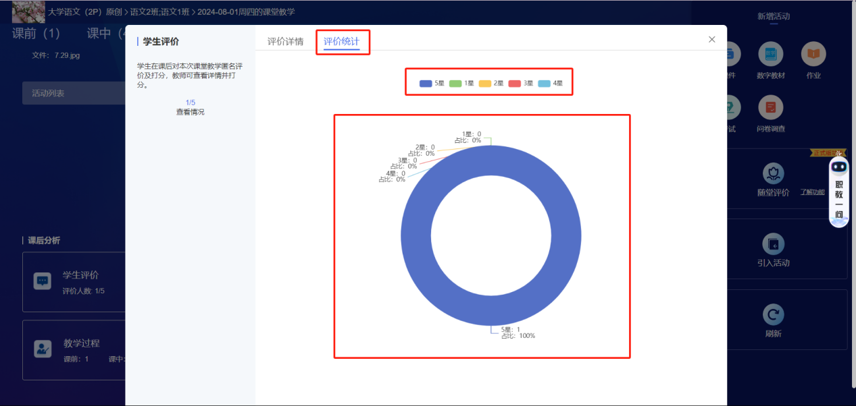Open the 问卷调查 survey icon
The width and height of the screenshot is (856, 406).
tap(771, 108)
